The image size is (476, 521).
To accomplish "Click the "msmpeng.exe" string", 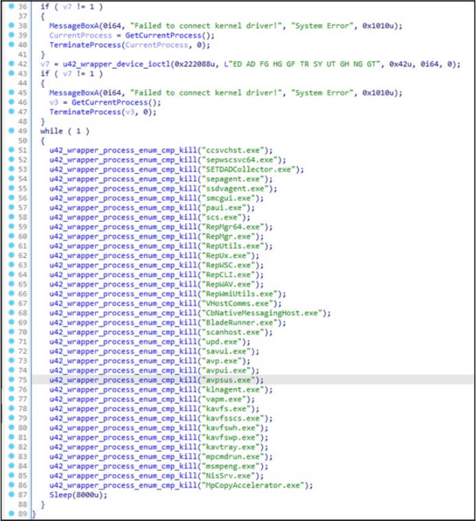I will [x=230, y=466].
